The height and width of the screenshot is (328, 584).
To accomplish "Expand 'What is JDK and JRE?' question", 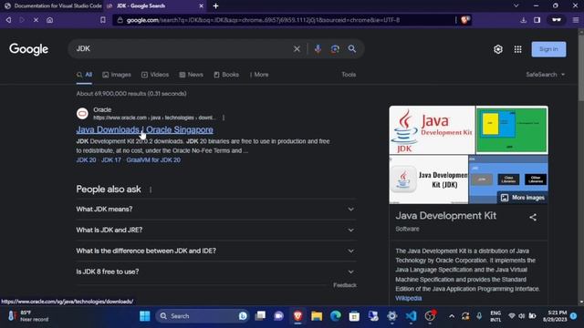I will tap(215, 230).
